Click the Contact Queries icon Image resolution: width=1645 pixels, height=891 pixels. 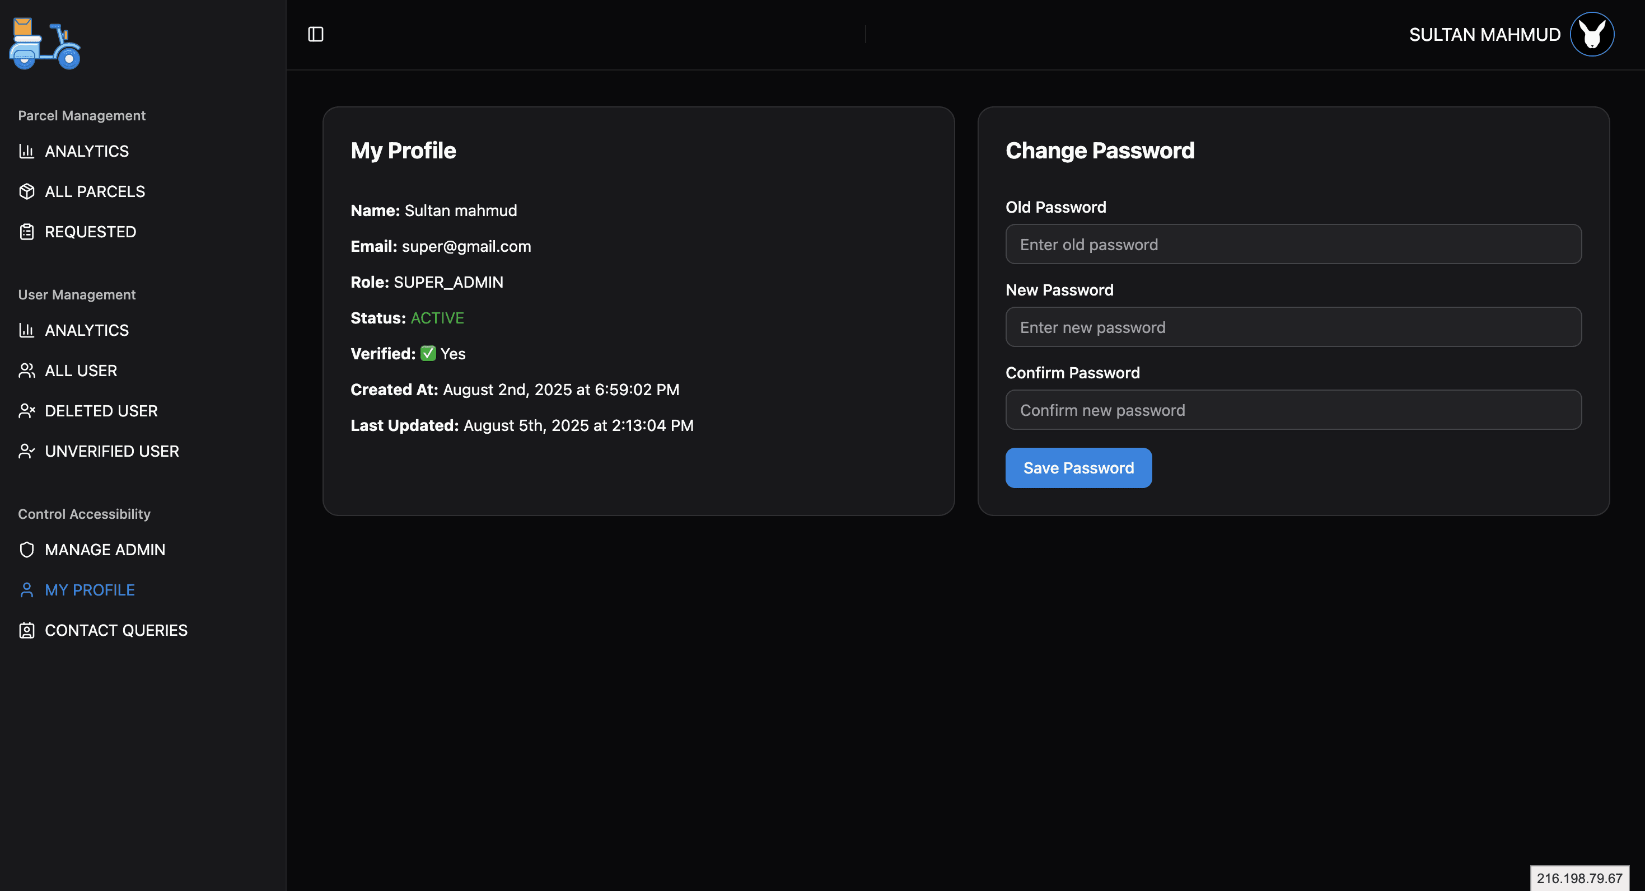click(27, 631)
